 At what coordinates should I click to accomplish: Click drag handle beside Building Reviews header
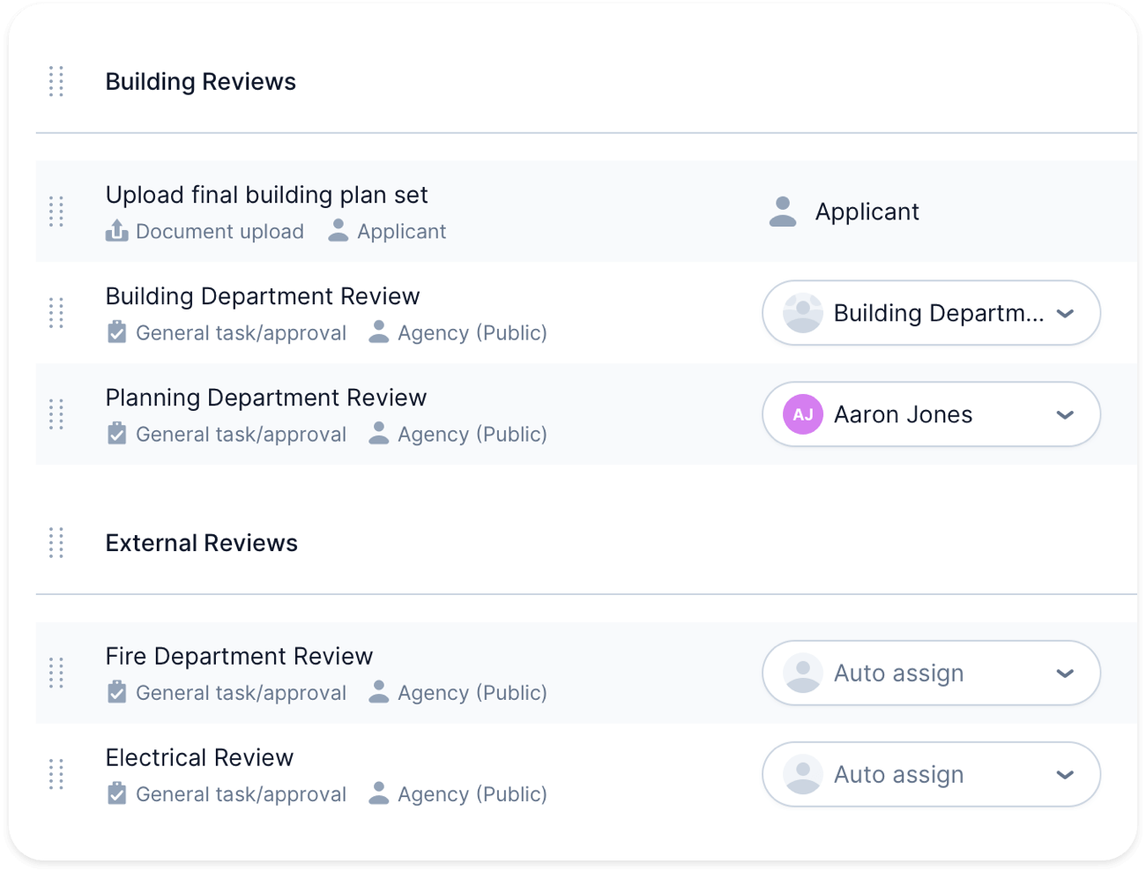tap(56, 81)
